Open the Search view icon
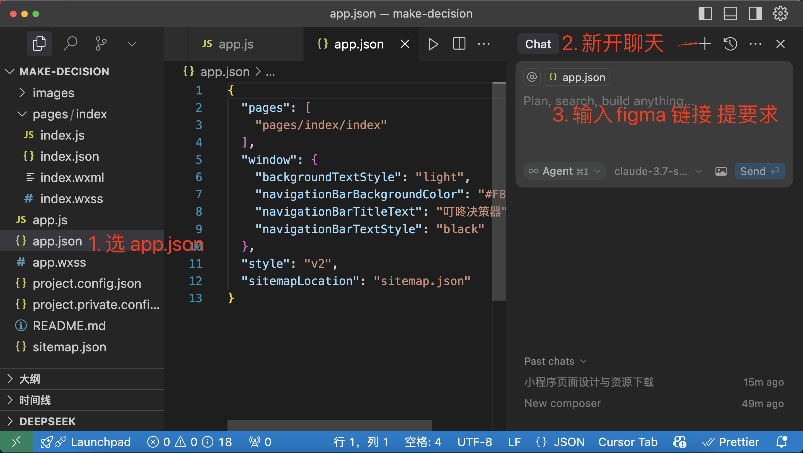 point(71,44)
